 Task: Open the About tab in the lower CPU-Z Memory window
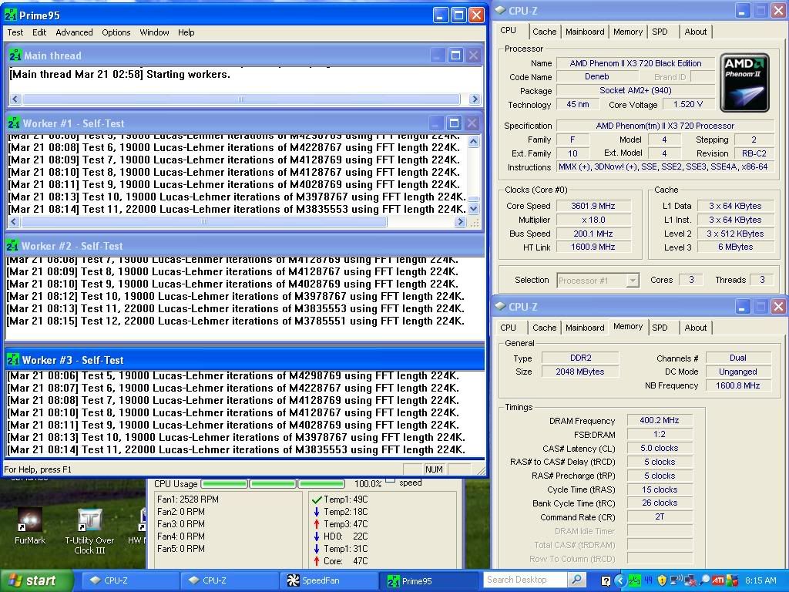coord(696,328)
